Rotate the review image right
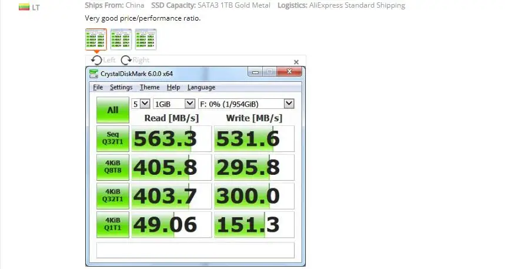 135,60
